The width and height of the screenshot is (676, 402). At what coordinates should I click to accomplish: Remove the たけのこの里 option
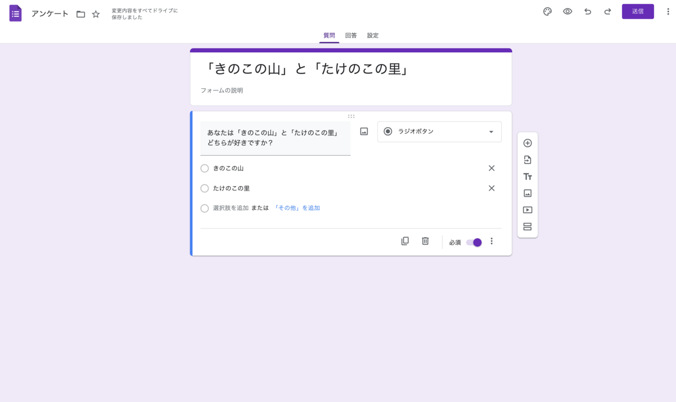tap(491, 188)
